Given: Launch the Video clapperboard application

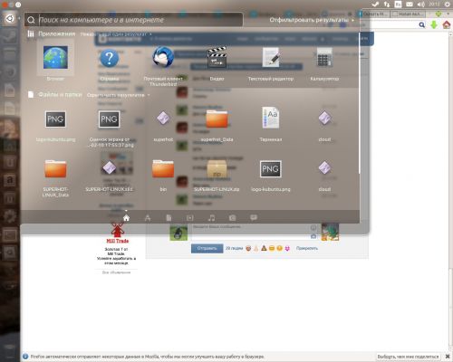Looking at the screenshot, I should tap(217, 57).
